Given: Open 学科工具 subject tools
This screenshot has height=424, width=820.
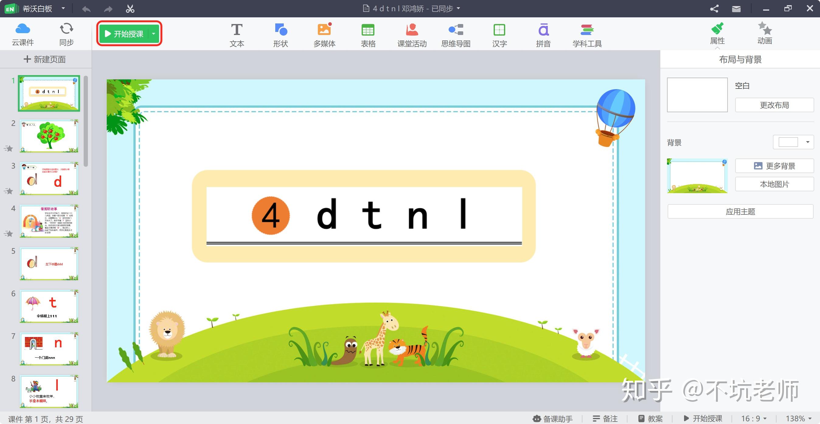Looking at the screenshot, I should 587,35.
